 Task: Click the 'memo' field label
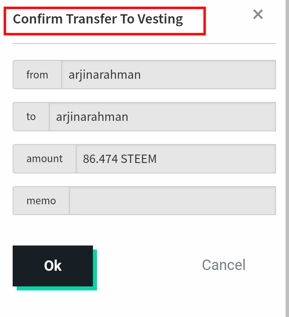click(x=41, y=201)
